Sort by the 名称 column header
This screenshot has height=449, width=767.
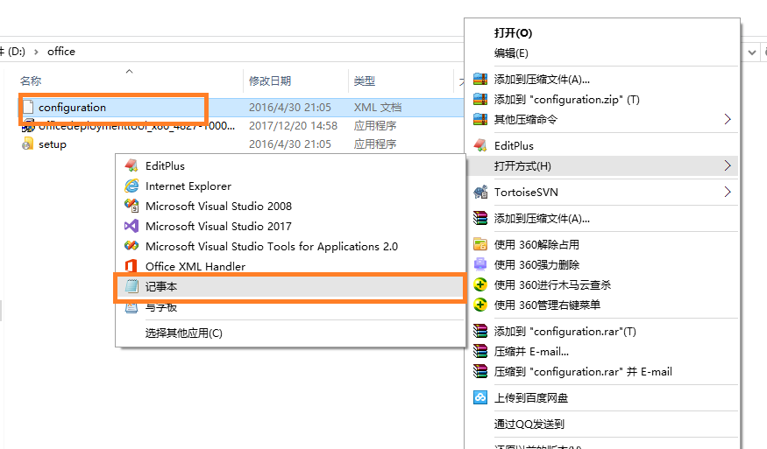[x=31, y=81]
